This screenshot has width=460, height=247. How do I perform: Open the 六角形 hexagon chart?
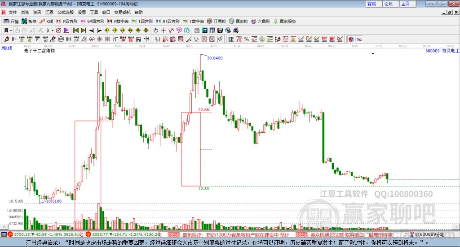coord(261,22)
